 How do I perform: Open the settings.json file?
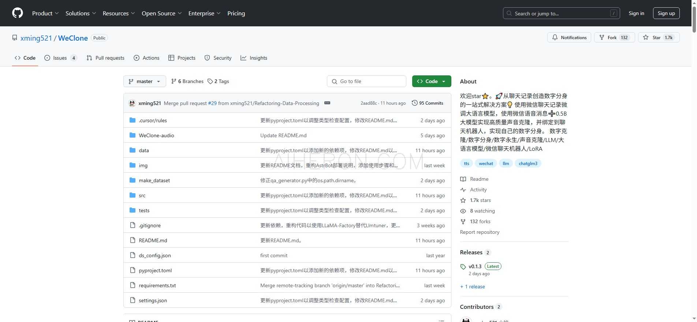153,300
